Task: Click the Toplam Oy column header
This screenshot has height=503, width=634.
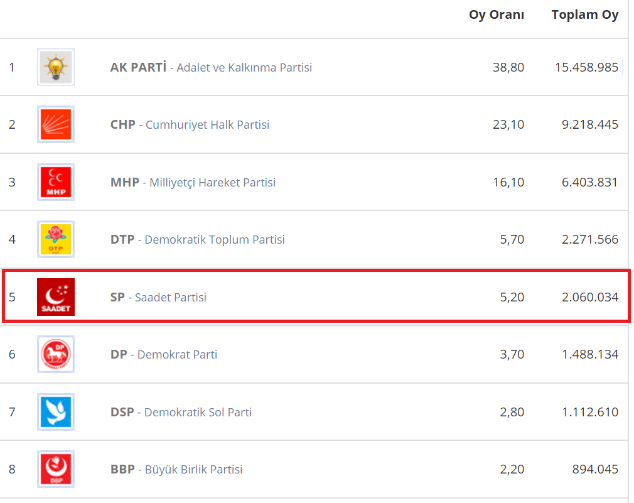Action: [x=585, y=15]
